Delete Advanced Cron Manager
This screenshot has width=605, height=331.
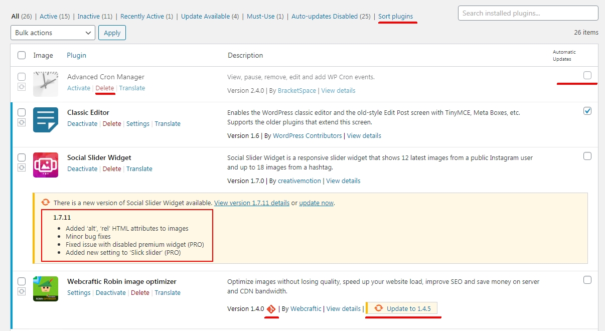coord(105,88)
